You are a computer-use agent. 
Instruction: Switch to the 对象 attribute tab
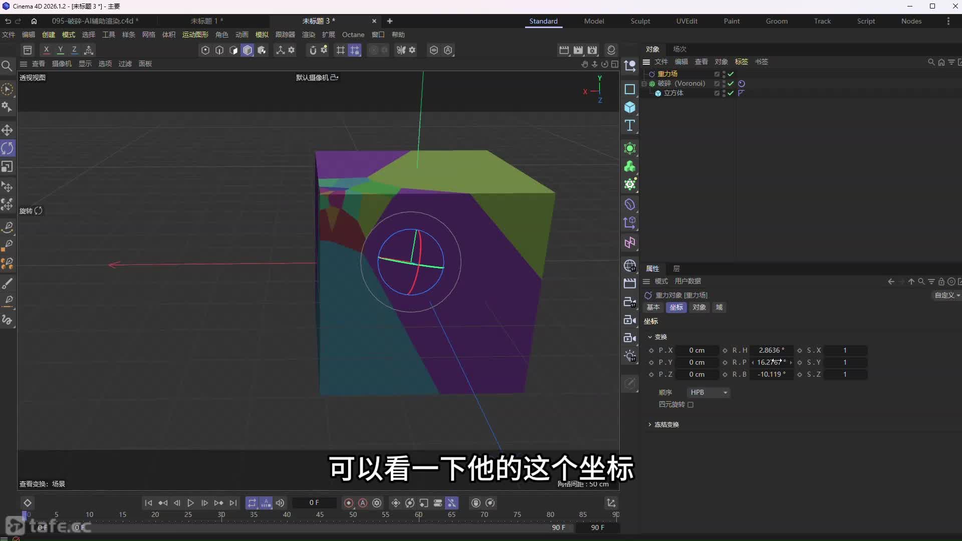tap(699, 307)
